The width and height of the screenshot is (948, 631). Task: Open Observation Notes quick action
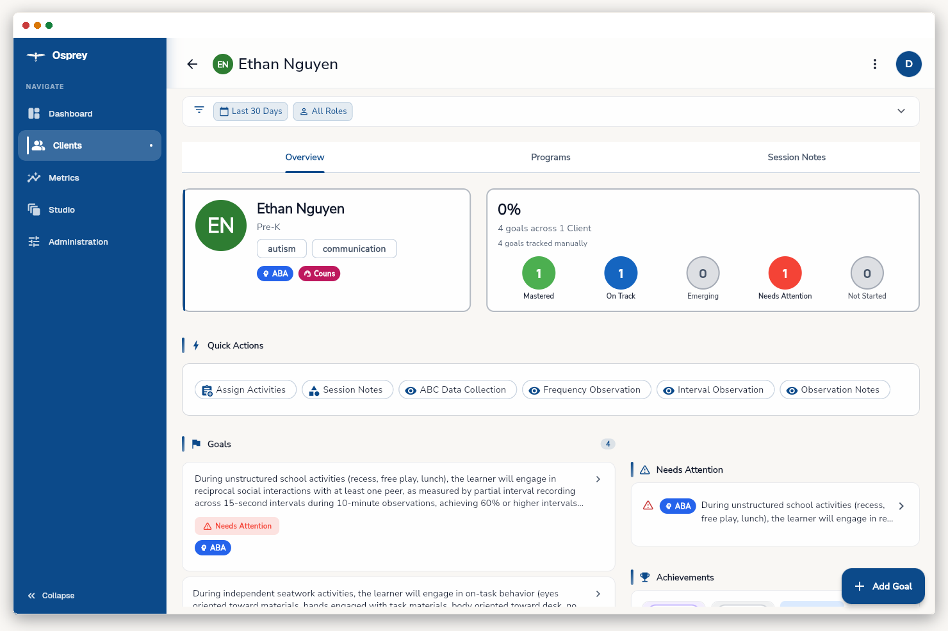(x=835, y=389)
